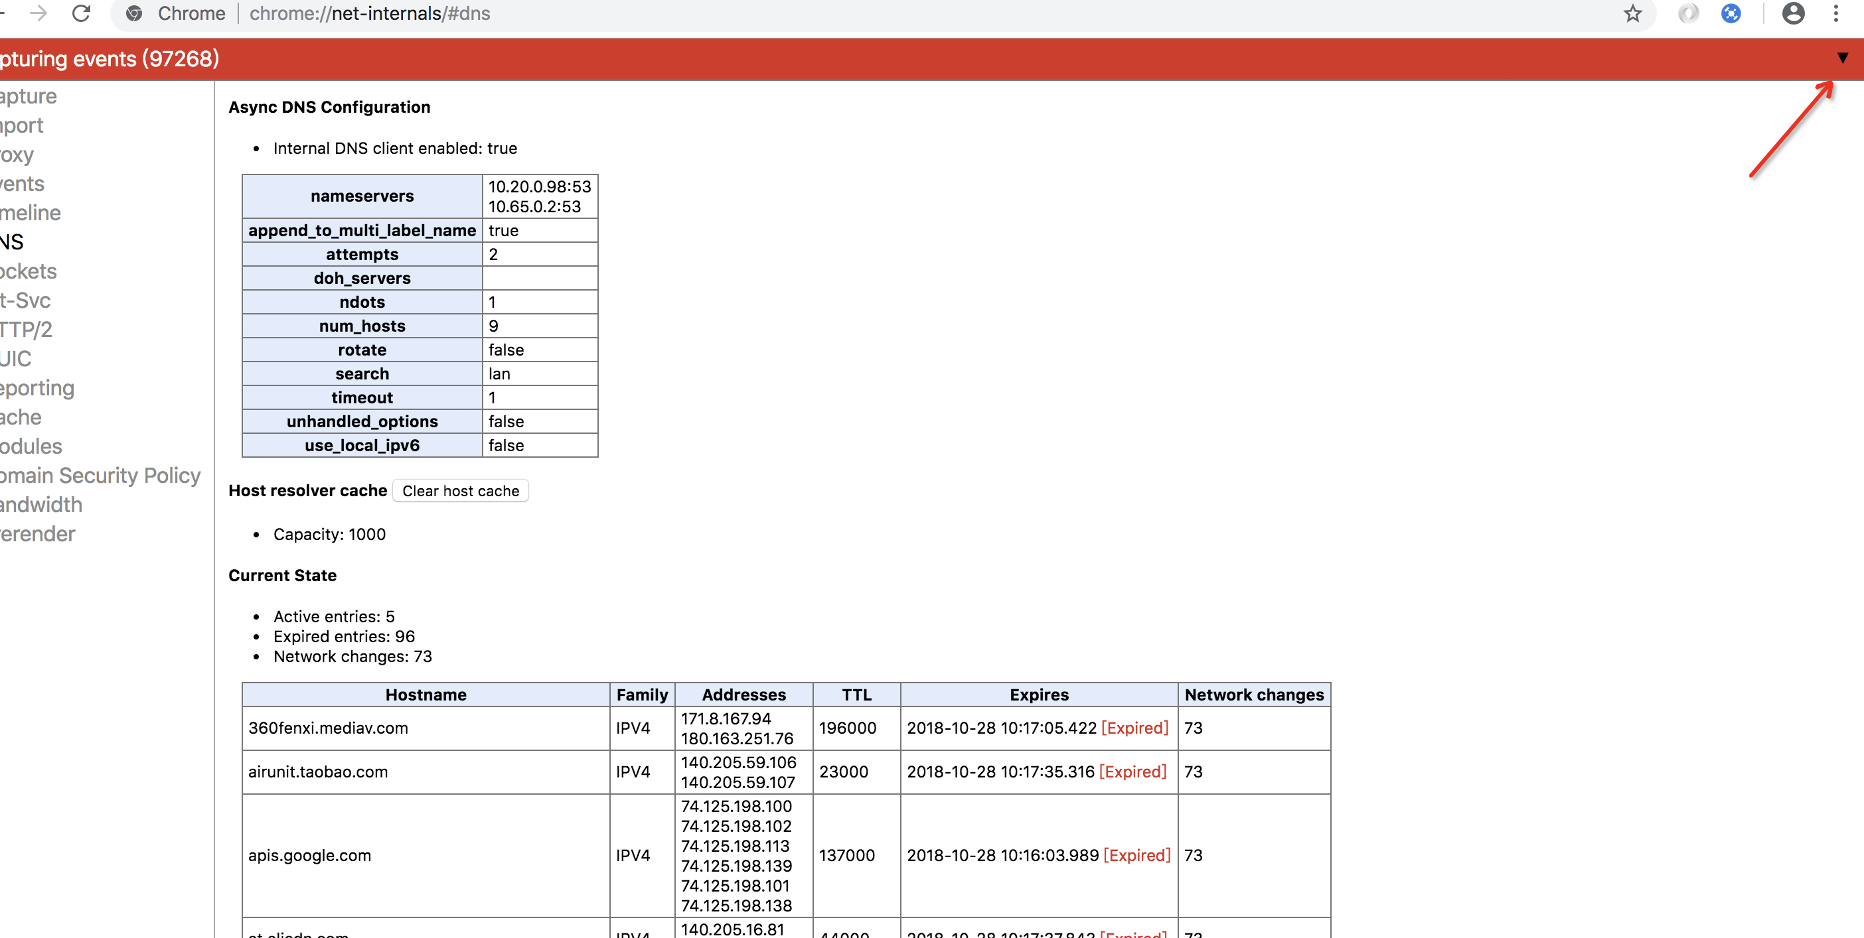Click Clear host cache button
This screenshot has height=938, width=1864.
tap(460, 490)
